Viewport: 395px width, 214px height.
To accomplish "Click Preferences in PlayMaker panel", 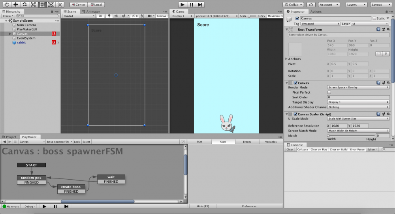I will [x=249, y=206].
